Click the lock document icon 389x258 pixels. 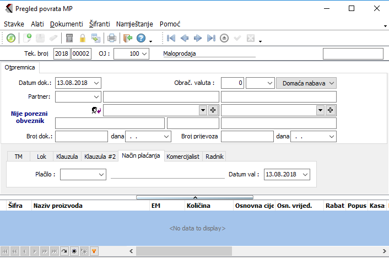tap(83, 38)
